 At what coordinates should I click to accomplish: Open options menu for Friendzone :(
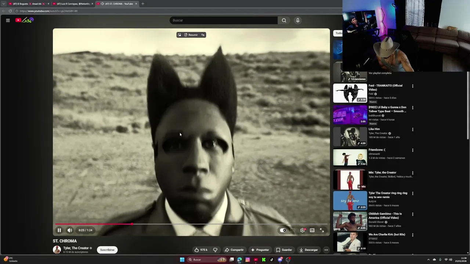click(x=413, y=150)
